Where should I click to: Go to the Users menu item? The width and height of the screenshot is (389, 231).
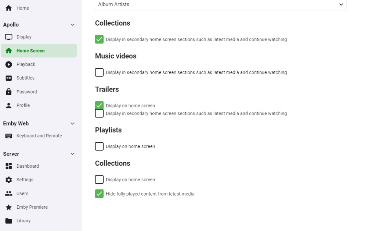[22, 194]
